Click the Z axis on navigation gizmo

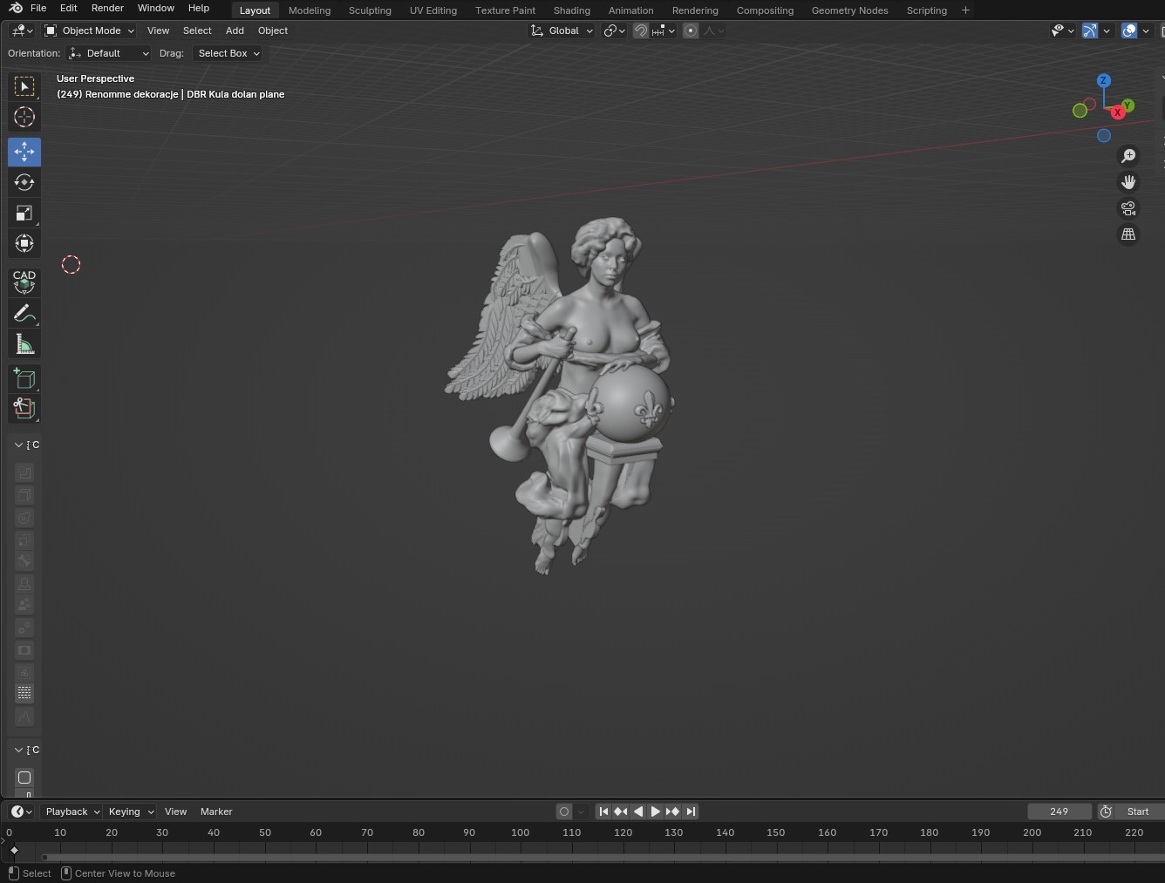[1104, 80]
